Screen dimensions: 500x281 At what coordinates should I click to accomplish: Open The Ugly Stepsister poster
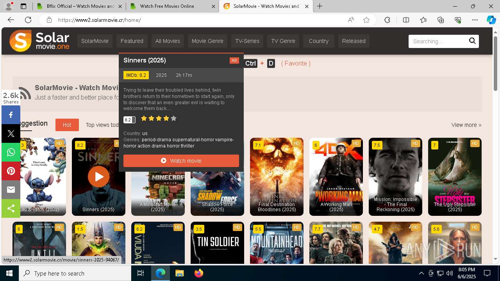[455, 177]
